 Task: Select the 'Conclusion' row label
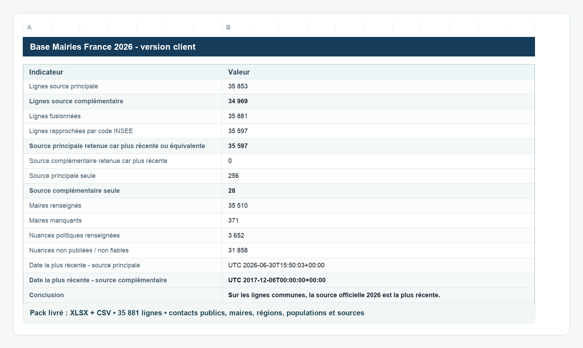(x=123, y=295)
